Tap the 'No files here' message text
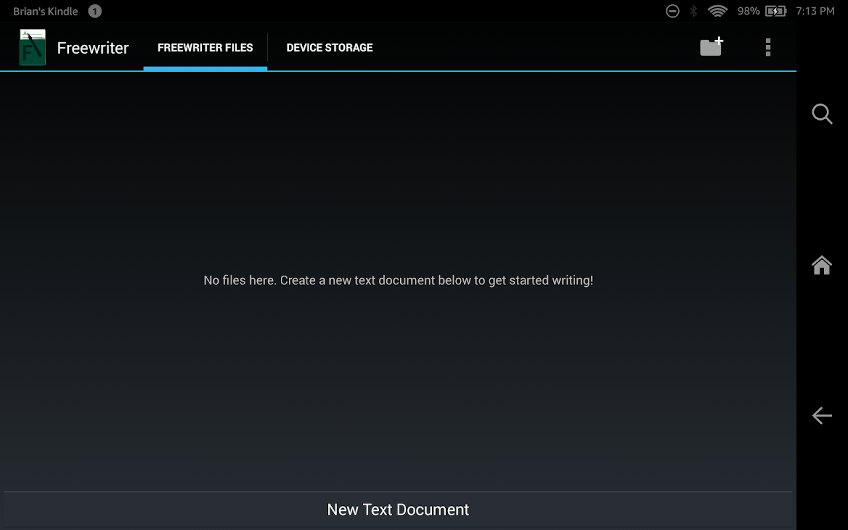Screen dimensions: 848x530 coord(398,280)
